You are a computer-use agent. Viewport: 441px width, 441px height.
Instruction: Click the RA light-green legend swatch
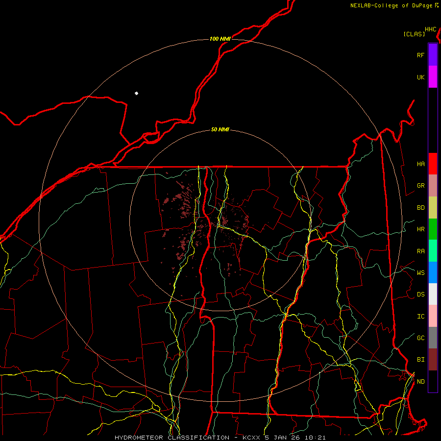click(433, 251)
